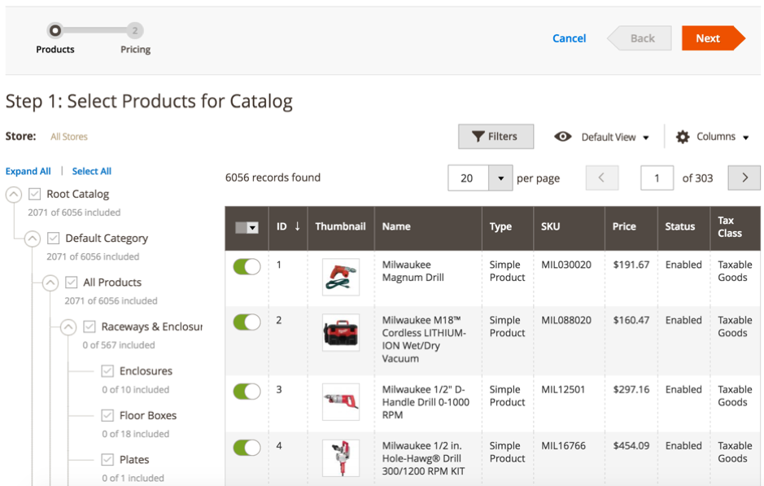Check the Floor Boxes category checkbox
This screenshot has height=486, width=764.
tap(107, 415)
